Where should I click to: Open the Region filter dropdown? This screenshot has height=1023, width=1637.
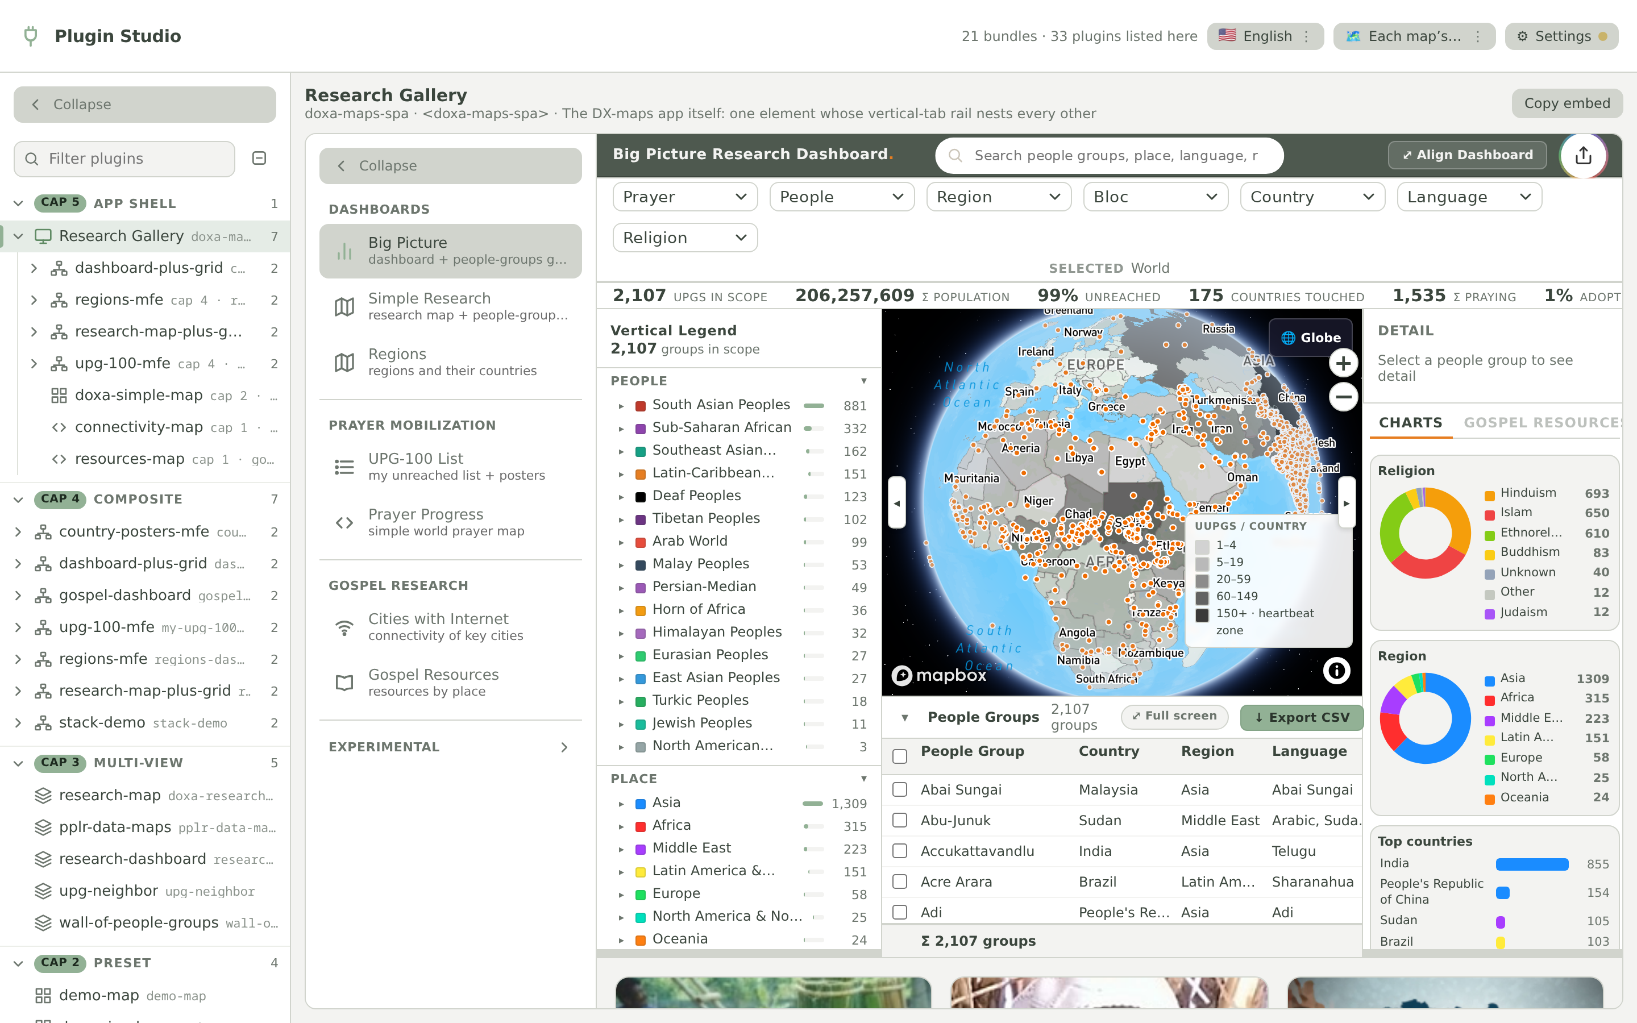tap(999, 197)
